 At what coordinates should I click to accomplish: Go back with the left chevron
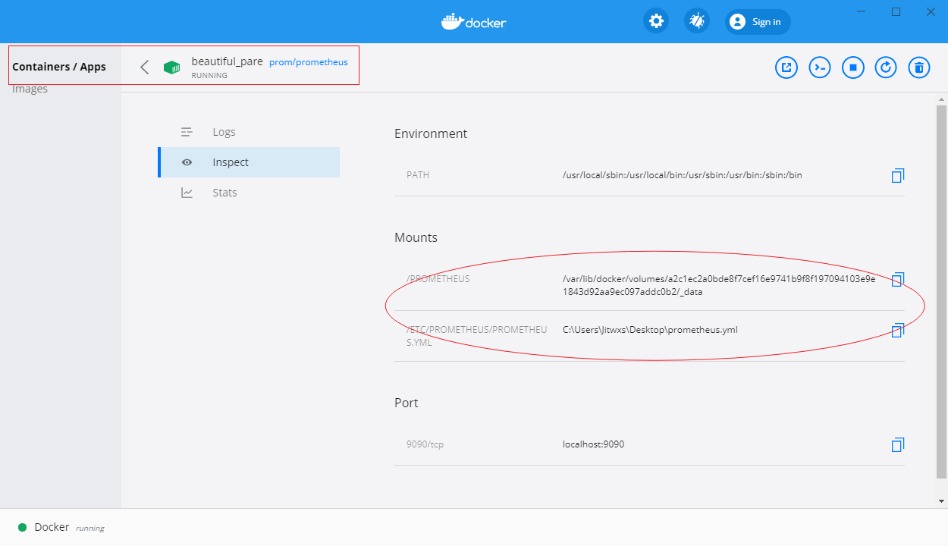click(x=144, y=67)
